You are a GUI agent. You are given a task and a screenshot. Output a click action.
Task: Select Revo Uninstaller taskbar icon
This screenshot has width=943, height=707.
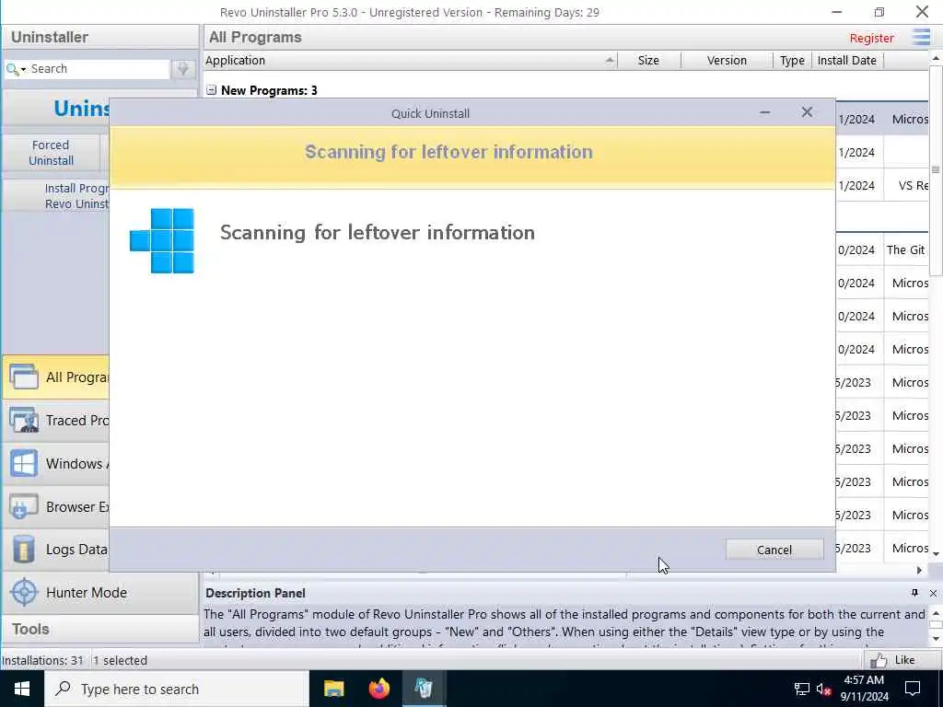[x=424, y=689]
